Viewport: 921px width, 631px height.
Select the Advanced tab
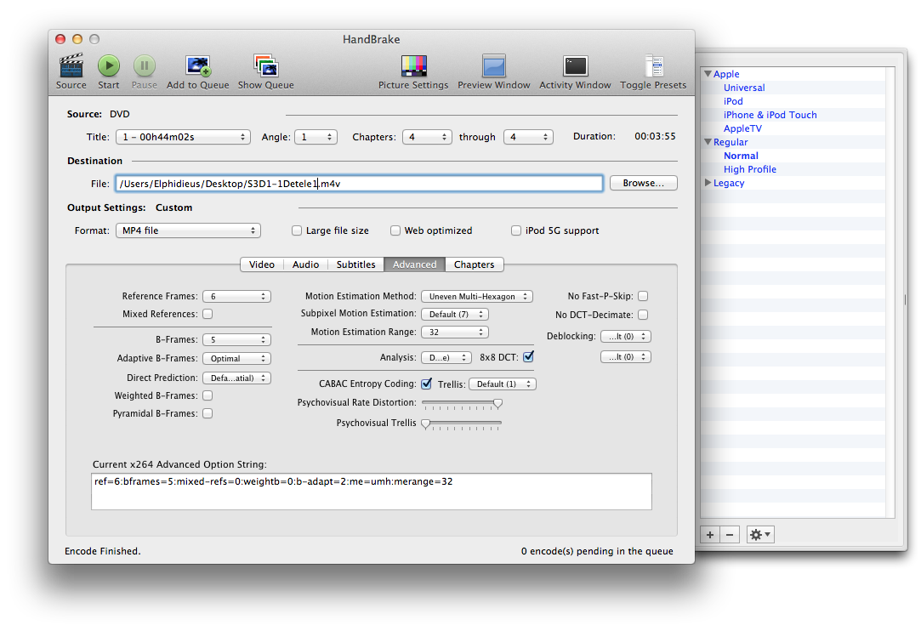(415, 264)
